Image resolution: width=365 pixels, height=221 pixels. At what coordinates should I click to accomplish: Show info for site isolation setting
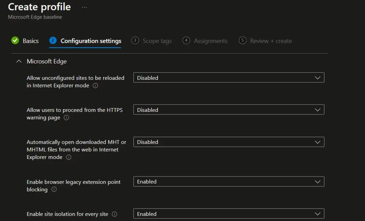pyautogui.click(x=114, y=214)
